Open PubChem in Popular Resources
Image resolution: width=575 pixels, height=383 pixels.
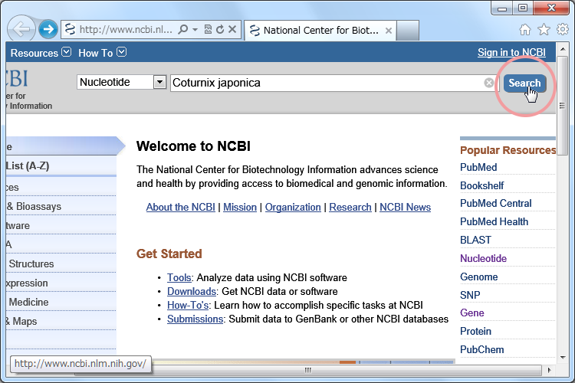pos(481,349)
